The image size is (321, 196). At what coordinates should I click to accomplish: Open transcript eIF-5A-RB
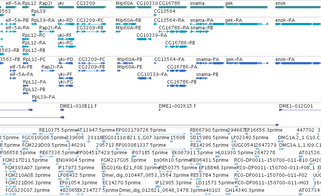pyautogui.click(x=17, y=20)
